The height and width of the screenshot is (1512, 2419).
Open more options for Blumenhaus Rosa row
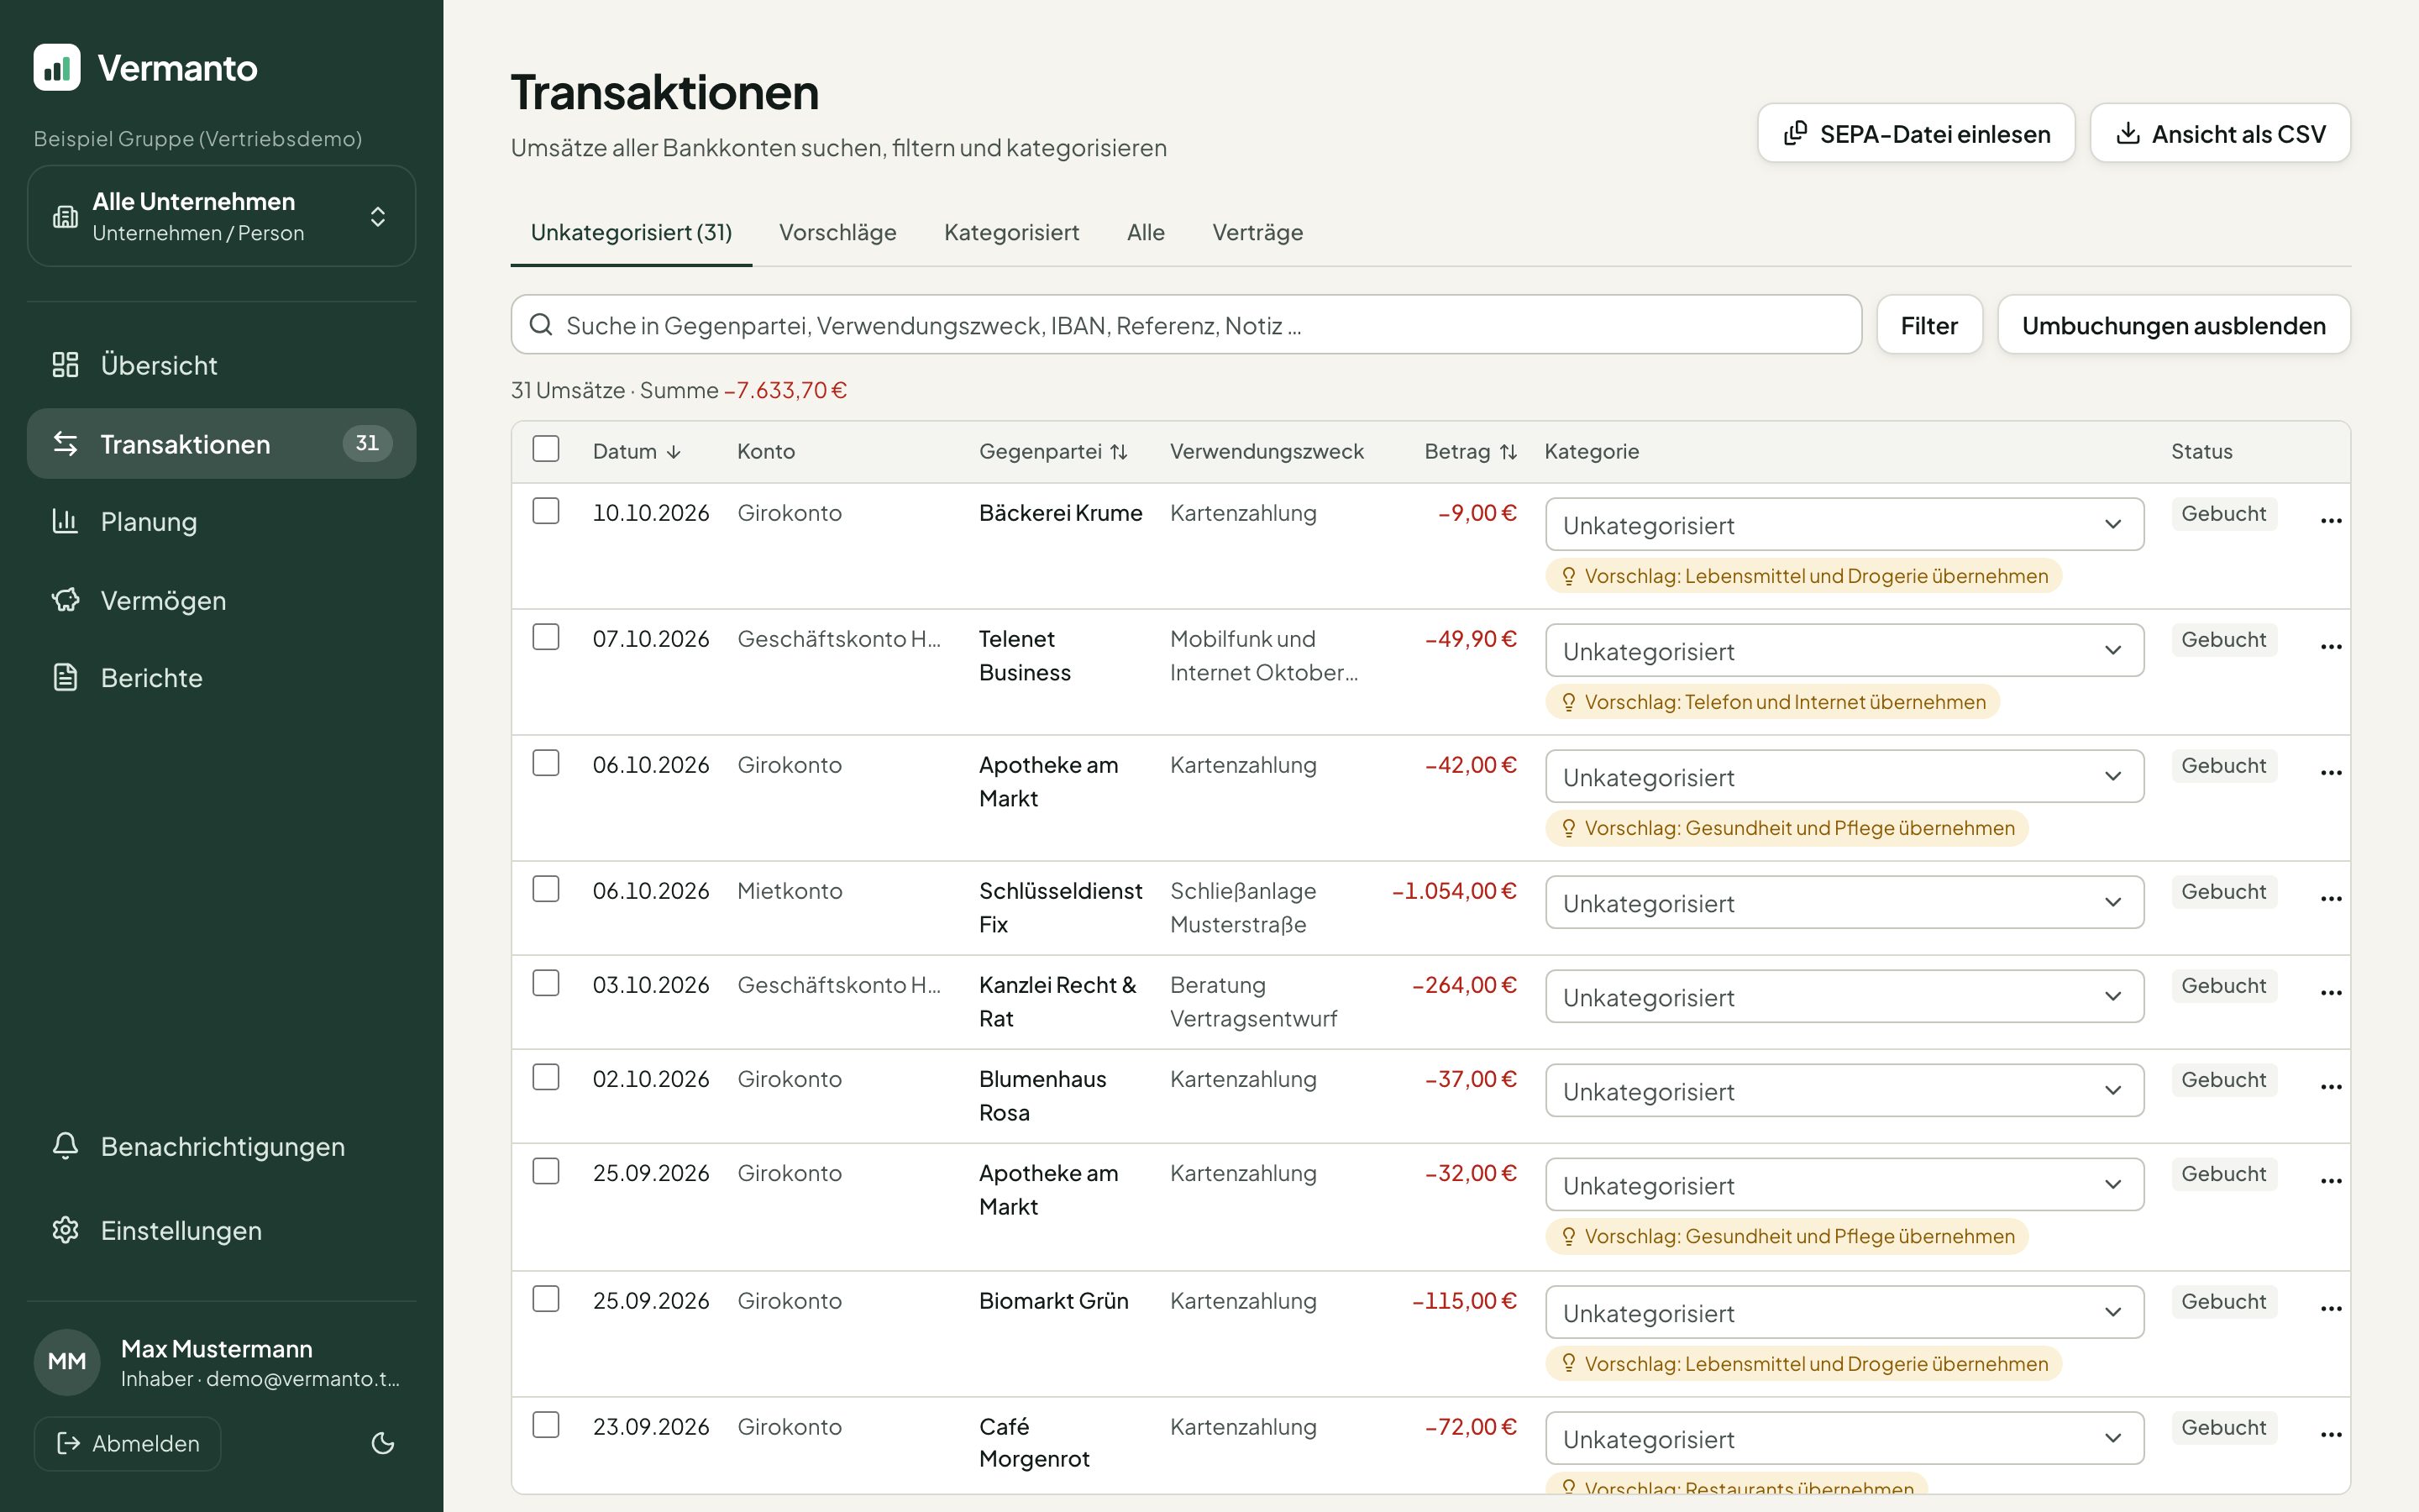pyautogui.click(x=2331, y=1087)
